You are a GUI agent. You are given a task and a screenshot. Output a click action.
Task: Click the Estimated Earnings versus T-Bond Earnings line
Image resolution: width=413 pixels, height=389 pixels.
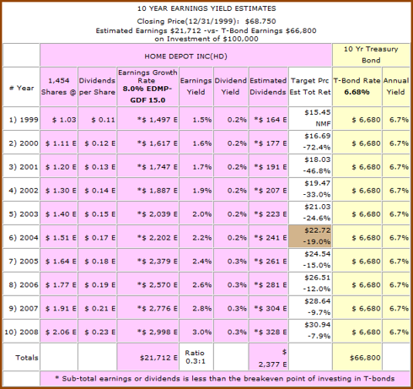tap(206, 30)
